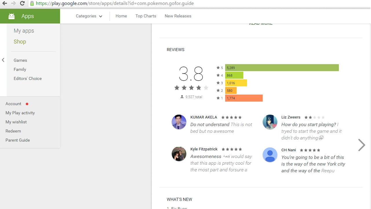Click the 4-star rating bar showing 868

[234, 75]
